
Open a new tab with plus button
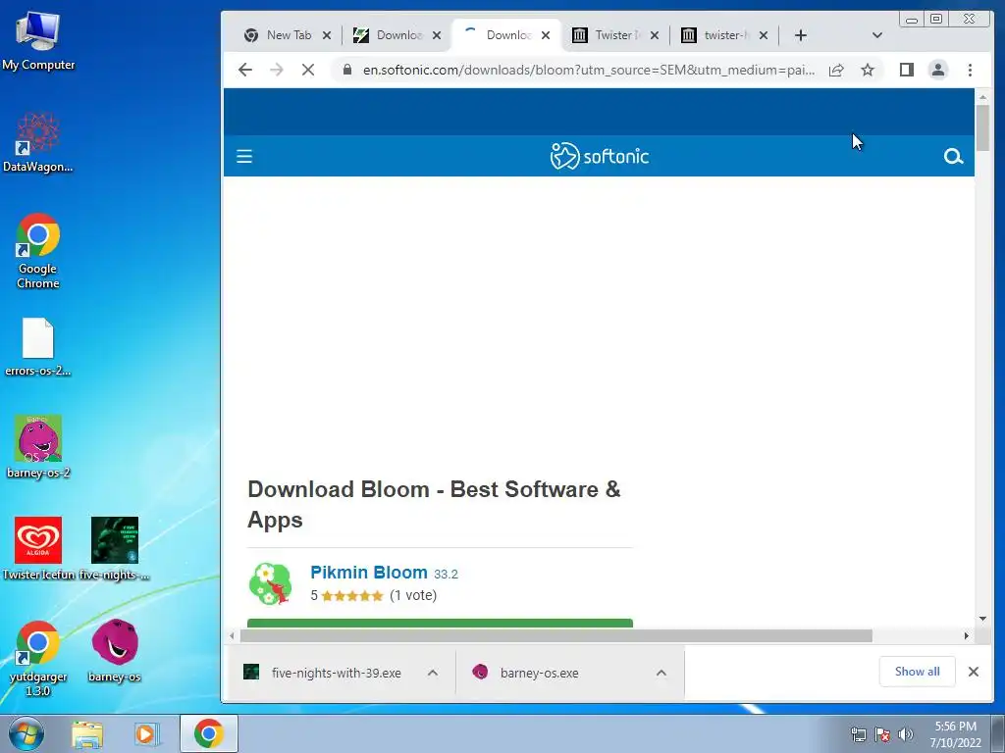(801, 35)
